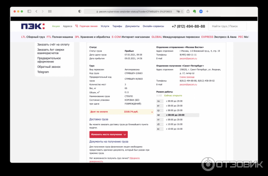Click the Москва Восток phone 8(495) 660-11-11

click(188, 55)
